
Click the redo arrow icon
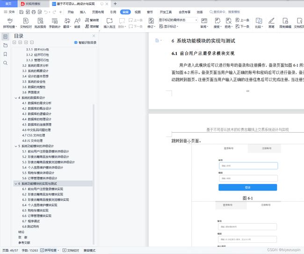(x=54, y=12)
